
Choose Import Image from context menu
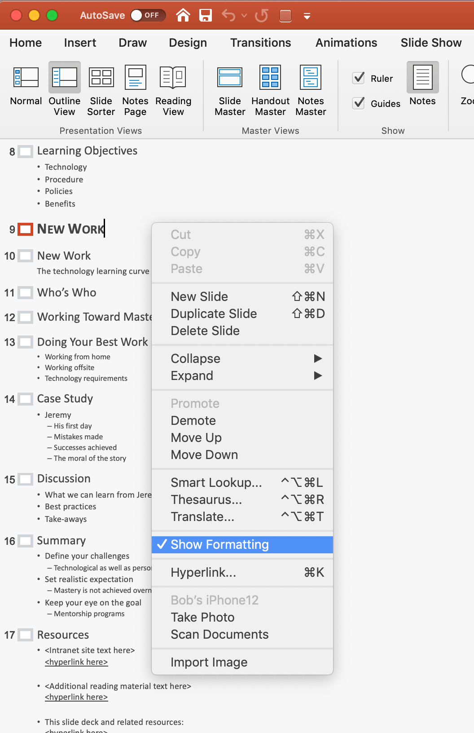(242, 662)
